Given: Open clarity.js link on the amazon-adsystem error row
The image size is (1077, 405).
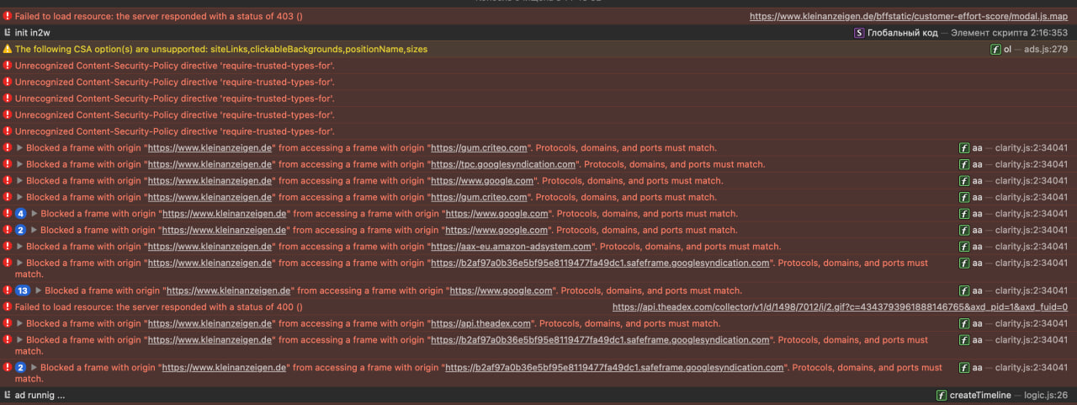Looking at the screenshot, I should pos(1031,247).
